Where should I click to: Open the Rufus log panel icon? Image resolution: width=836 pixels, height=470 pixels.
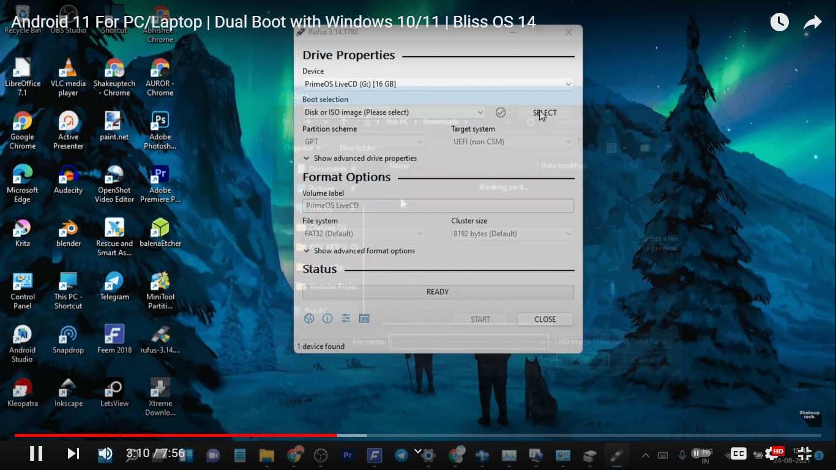(x=364, y=318)
